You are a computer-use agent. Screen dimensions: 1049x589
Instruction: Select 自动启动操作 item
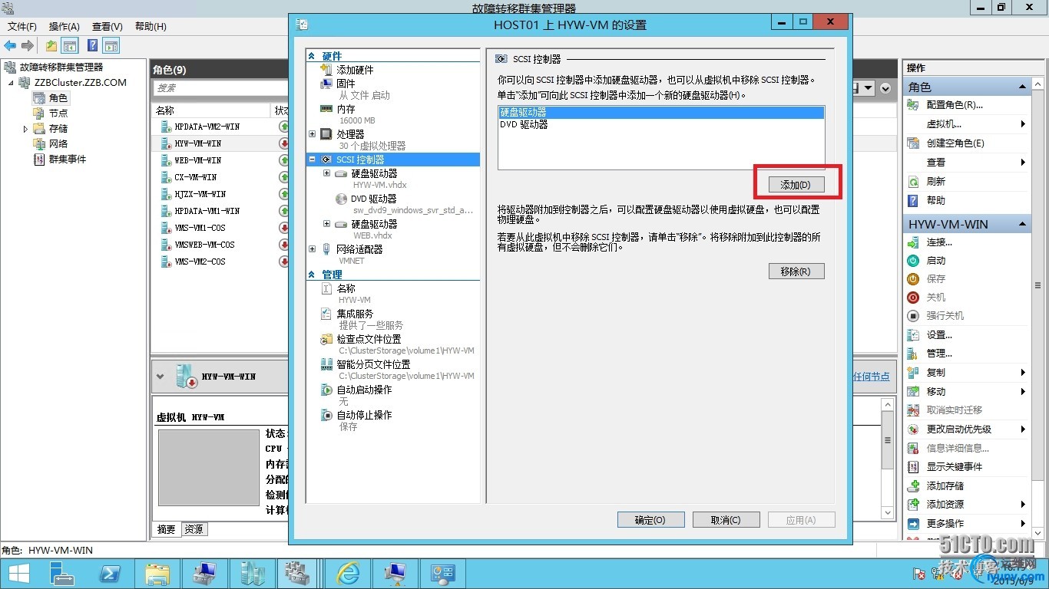364,390
